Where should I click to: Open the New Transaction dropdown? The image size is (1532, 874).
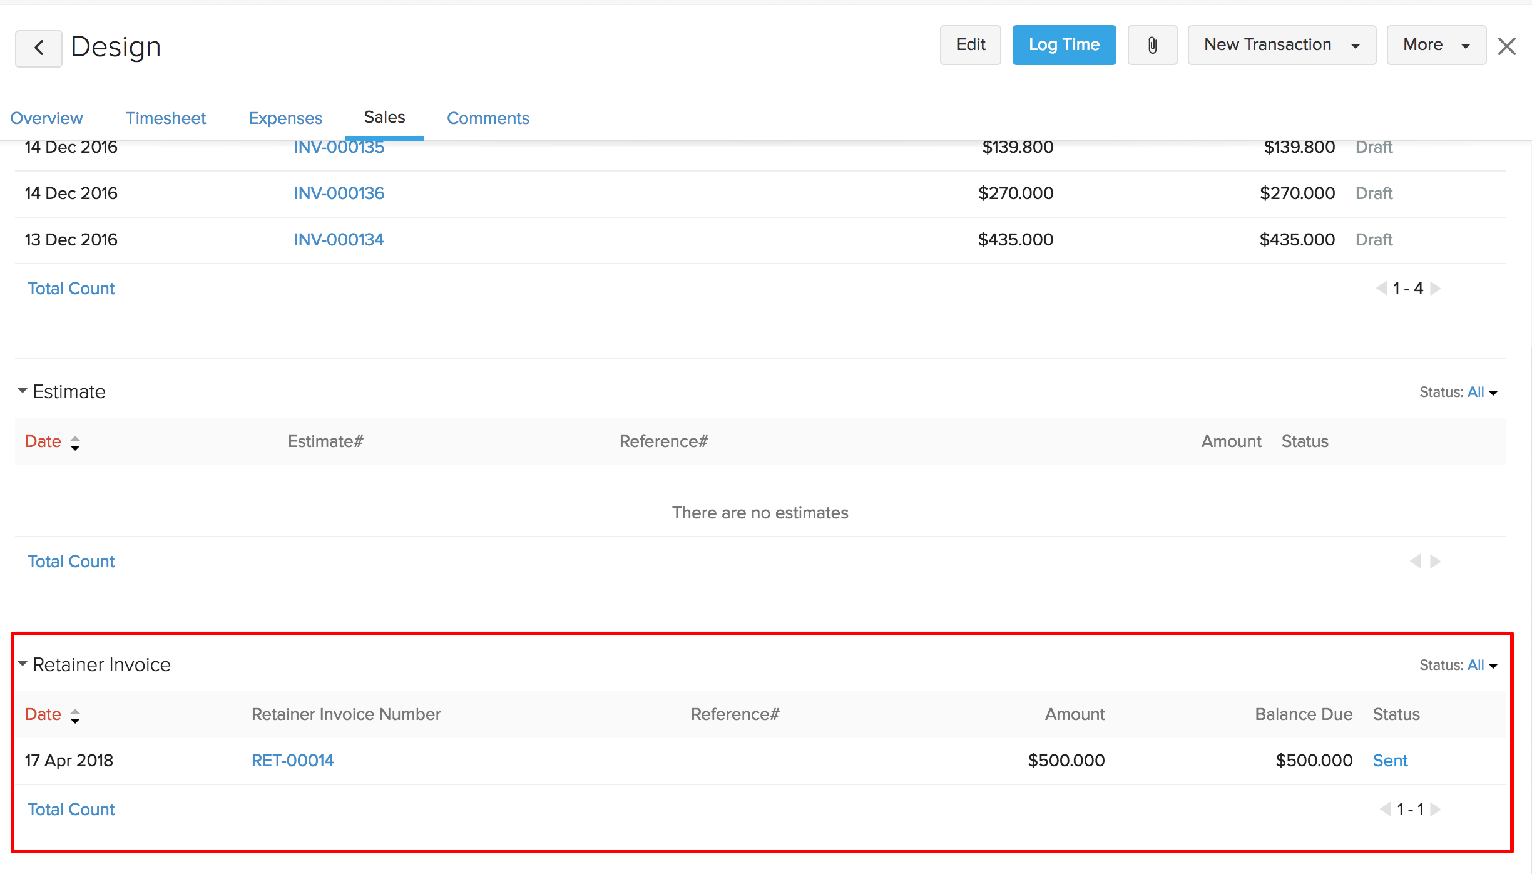pyautogui.click(x=1281, y=45)
